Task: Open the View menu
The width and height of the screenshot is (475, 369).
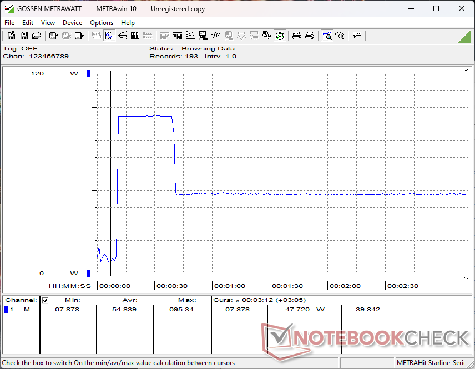Action: (48, 23)
